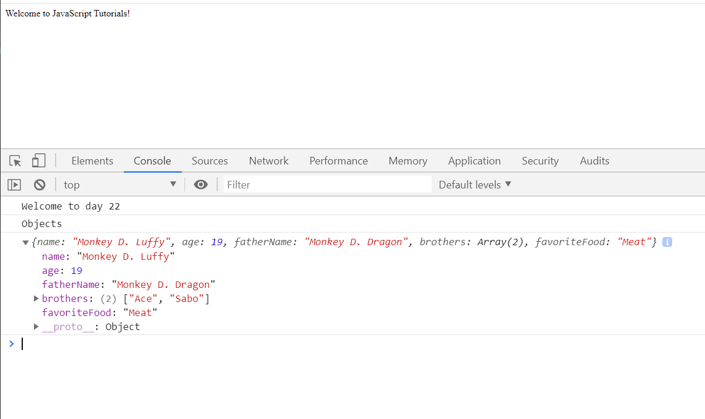Click the fatherName property row

(129, 285)
